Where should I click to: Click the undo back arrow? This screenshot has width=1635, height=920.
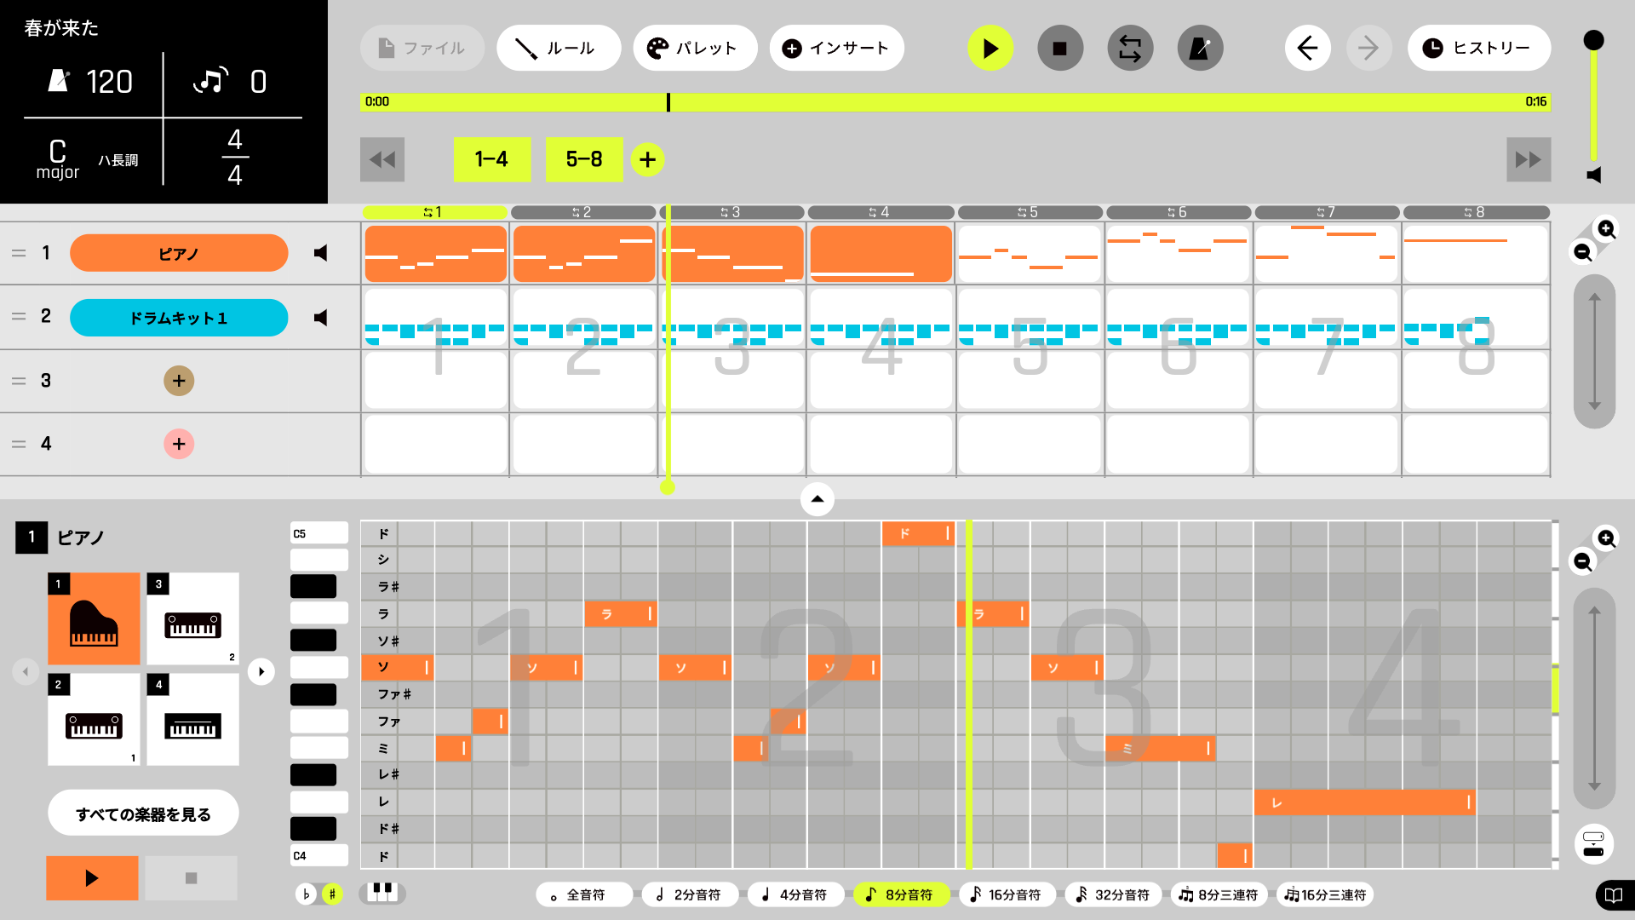point(1307,49)
